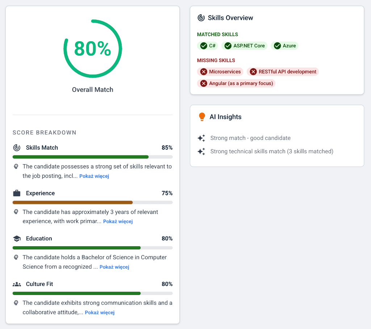The image size is (371, 329).
Task: Click the Skills Match target icon
Action: (17, 148)
